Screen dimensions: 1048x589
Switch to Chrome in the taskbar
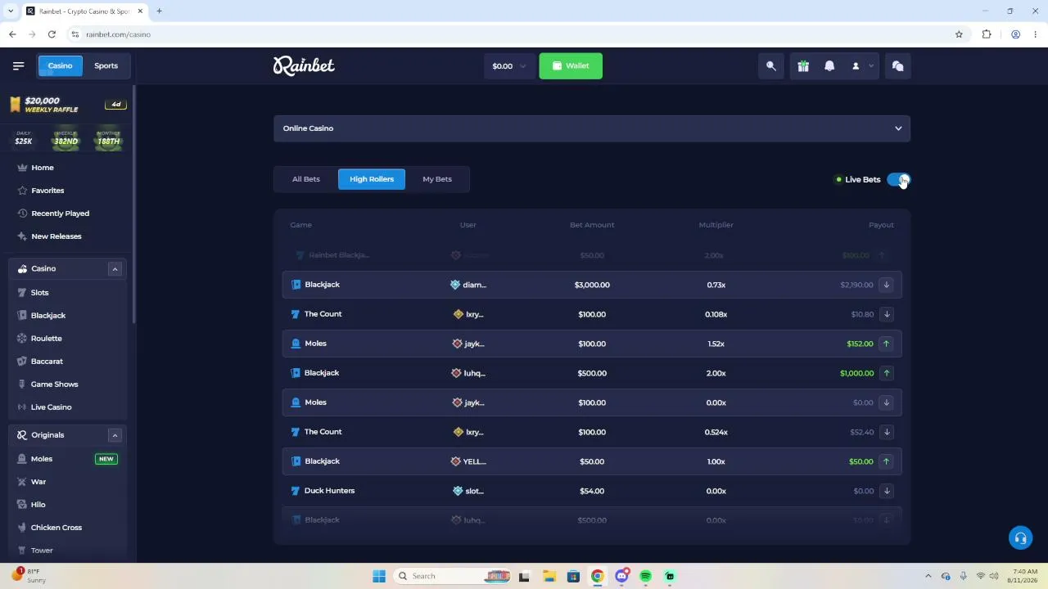coord(598,576)
